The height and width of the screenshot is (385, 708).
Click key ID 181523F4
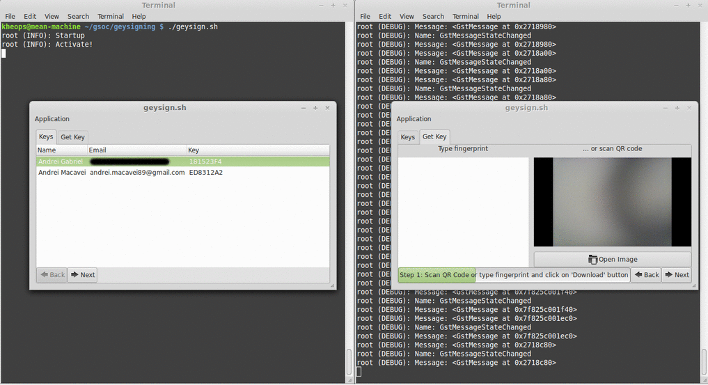click(205, 162)
